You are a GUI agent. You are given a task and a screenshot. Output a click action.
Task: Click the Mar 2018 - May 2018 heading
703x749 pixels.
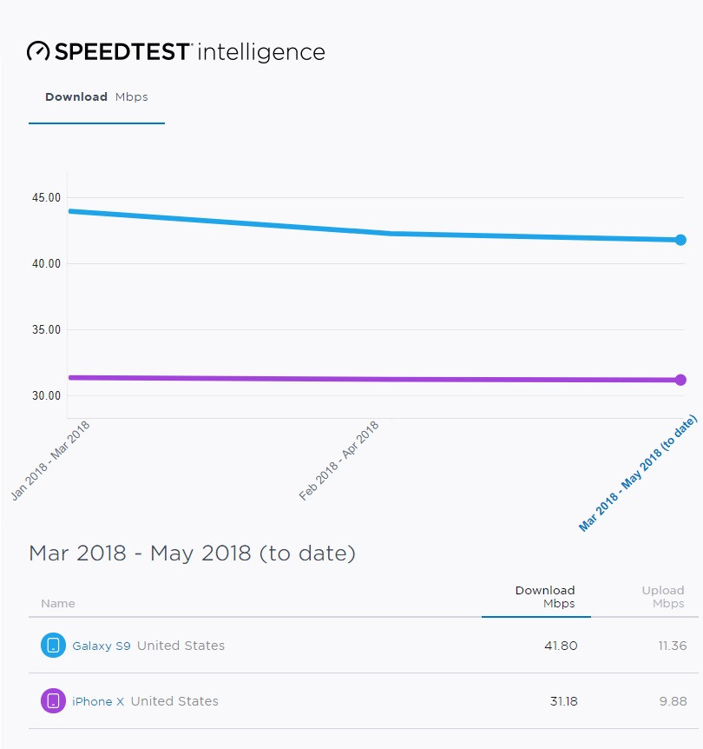click(193, 553)
